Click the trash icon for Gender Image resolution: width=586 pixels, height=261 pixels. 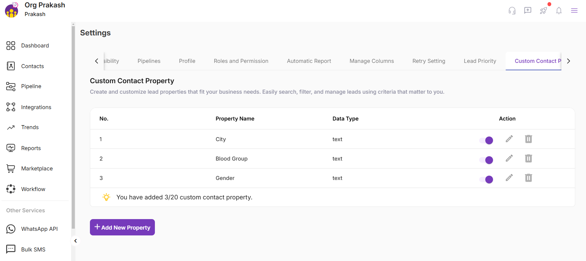tap(528, 178)
